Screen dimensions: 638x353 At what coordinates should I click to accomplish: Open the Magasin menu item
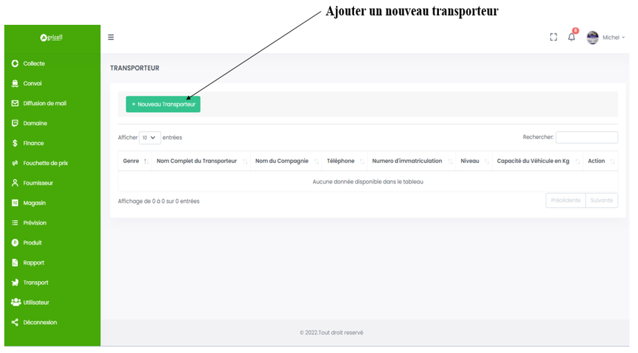tap(35, 203)
